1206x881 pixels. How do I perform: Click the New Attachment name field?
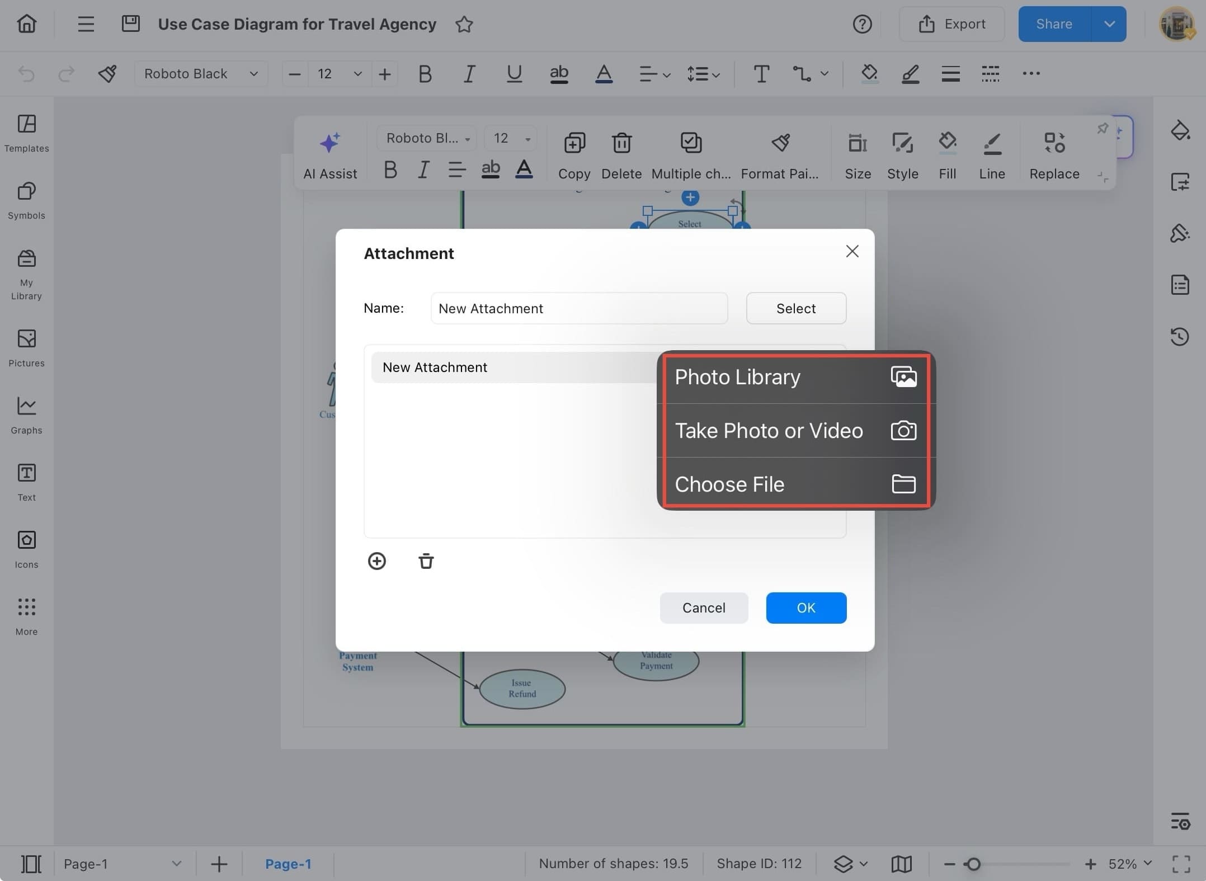coord(579,308)
